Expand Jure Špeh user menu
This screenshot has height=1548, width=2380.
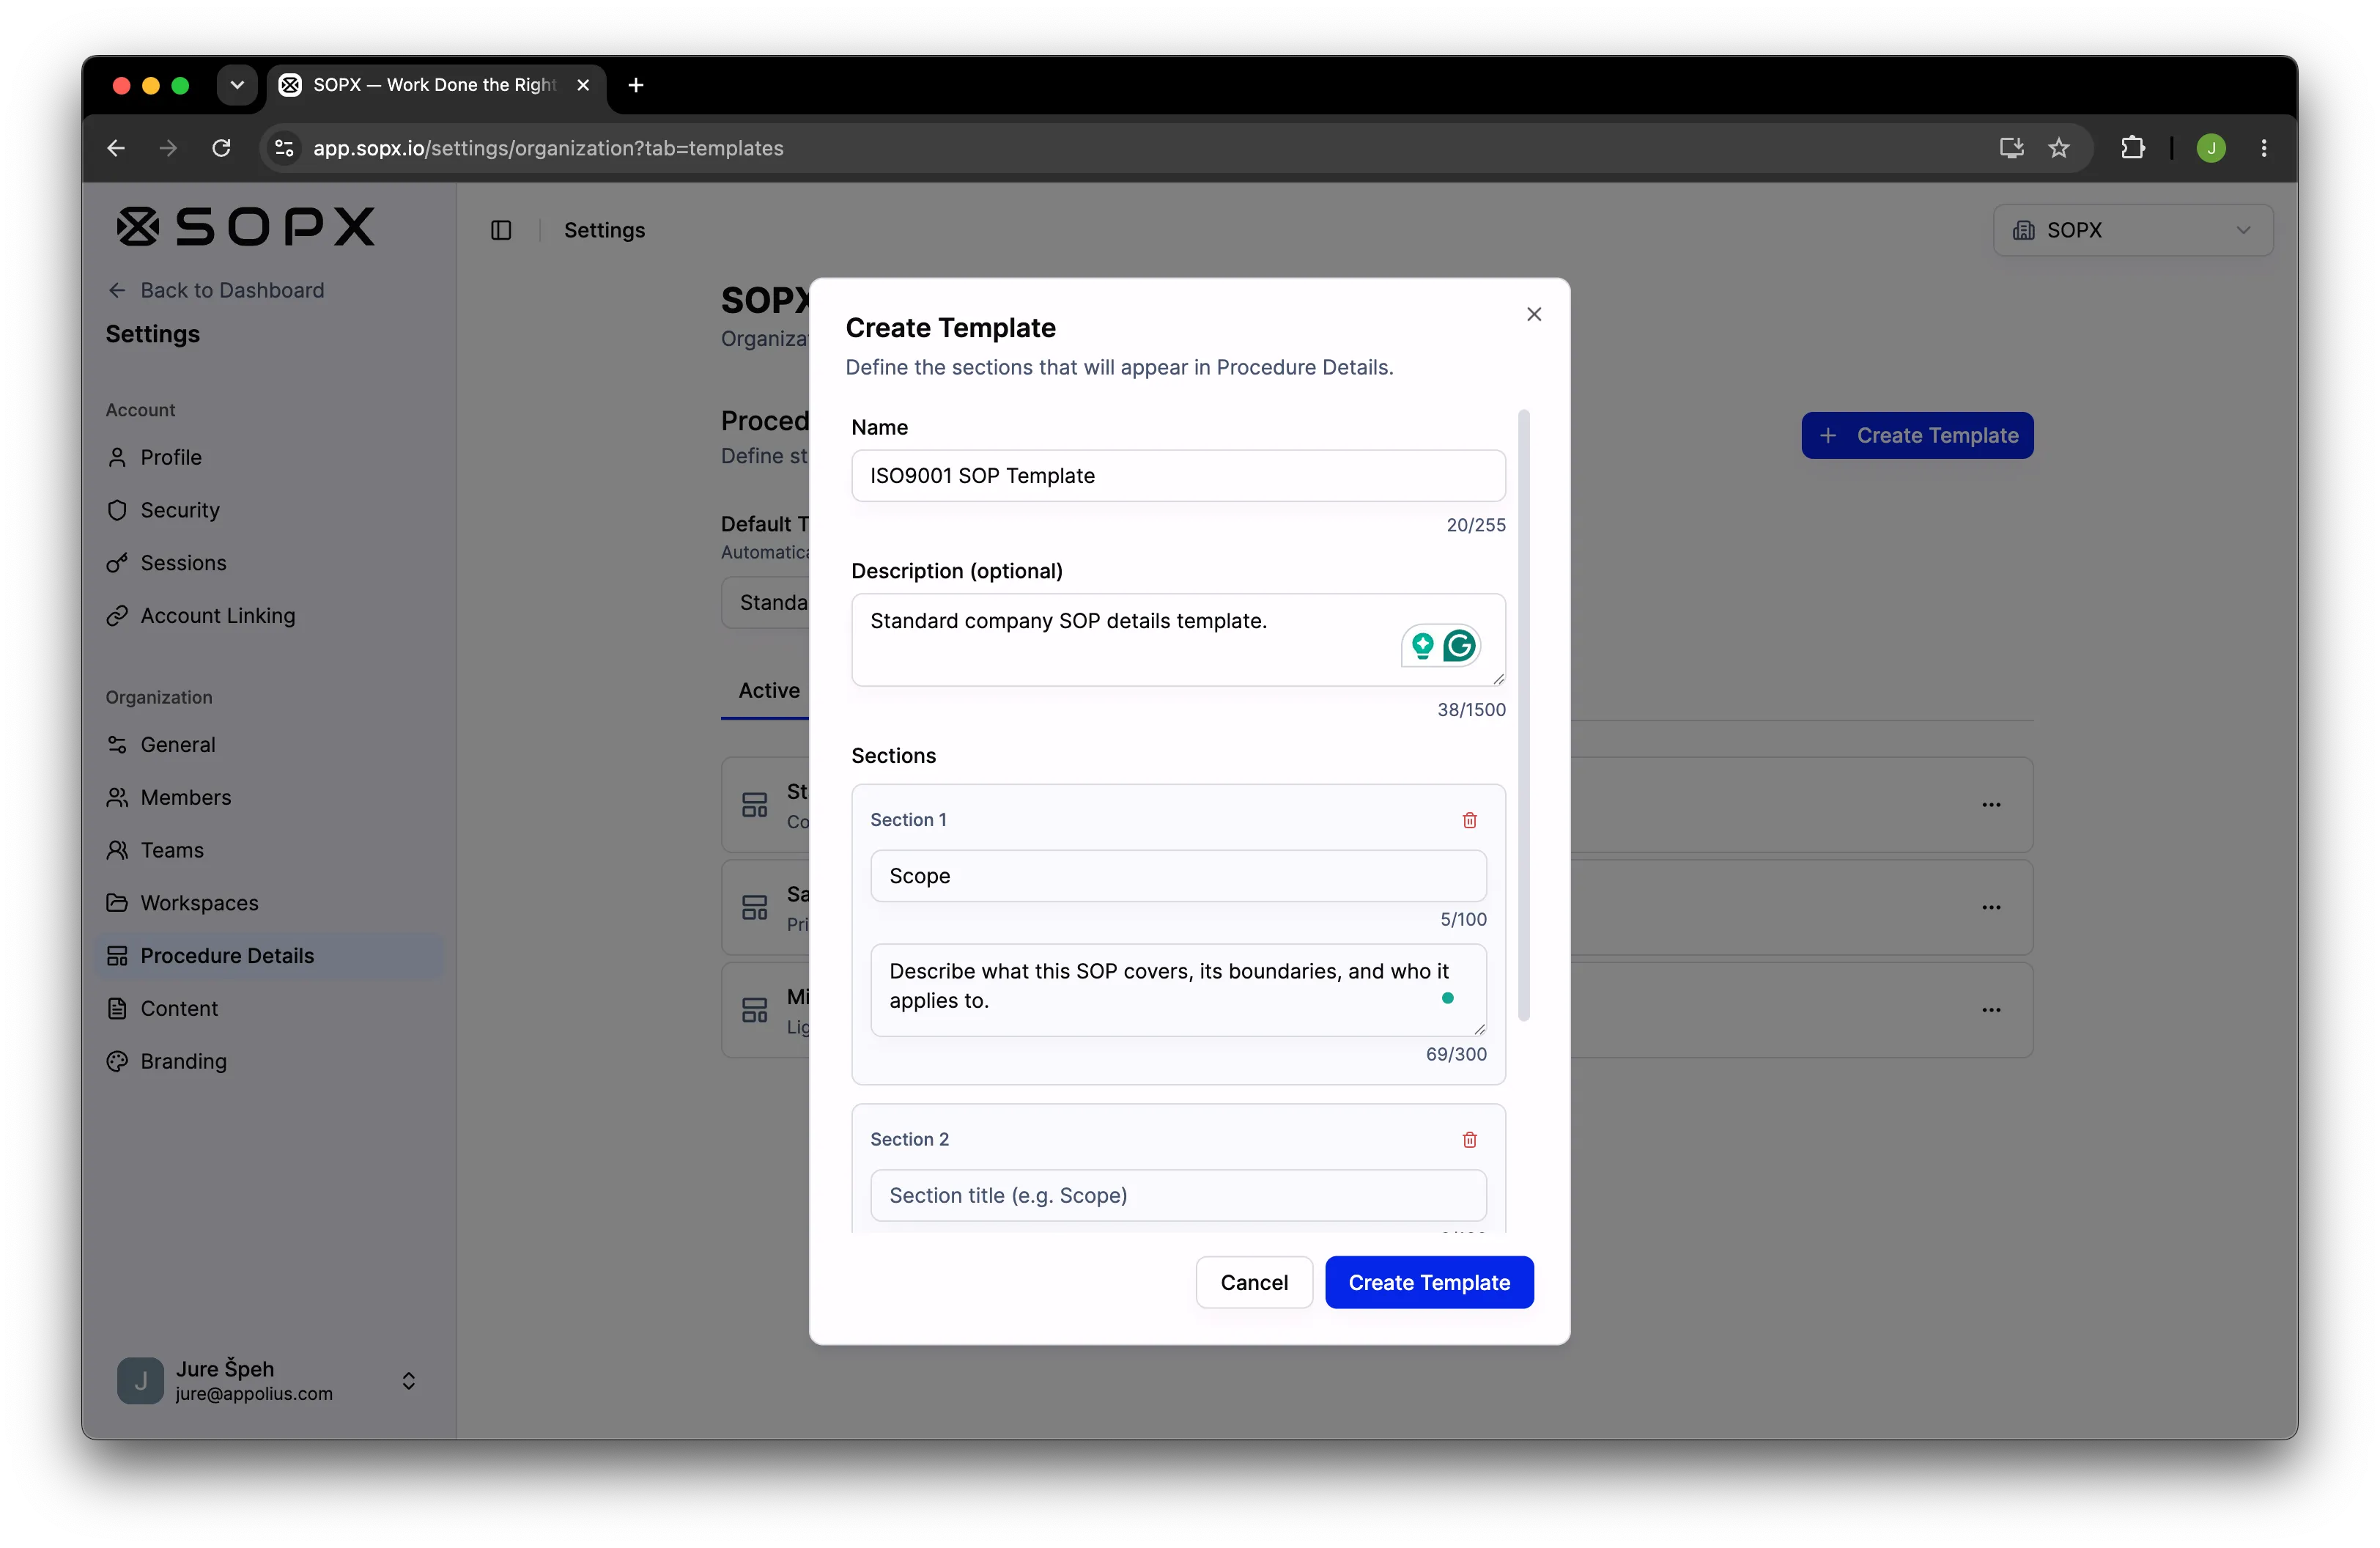267,1380
